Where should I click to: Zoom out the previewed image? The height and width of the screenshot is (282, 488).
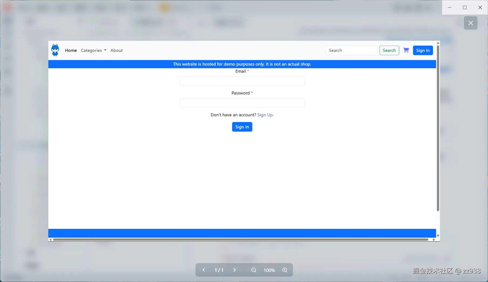pyautogui.click(x=254, y=270)
